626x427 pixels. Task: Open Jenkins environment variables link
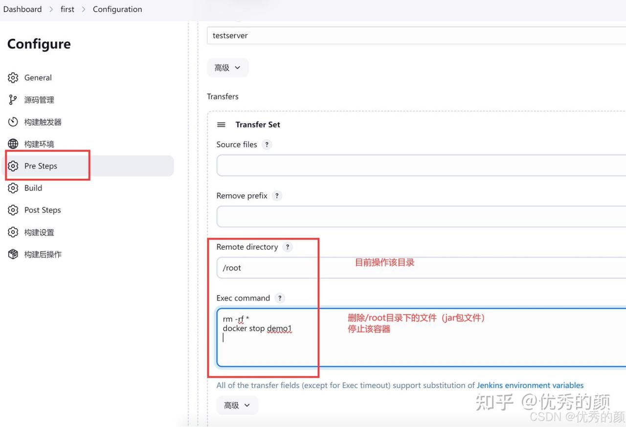[530, 385]
